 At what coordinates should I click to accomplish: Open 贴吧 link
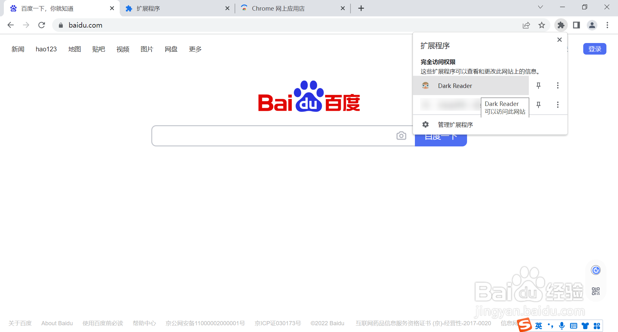(99, 49)
